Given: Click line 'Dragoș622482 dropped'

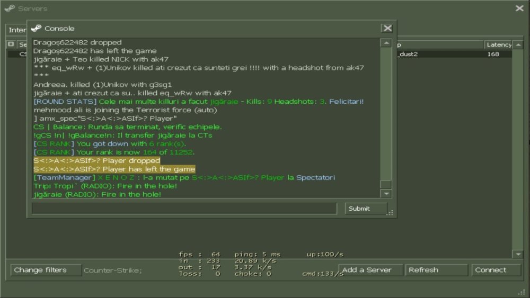Looking at the screenshot, I should coord(77,42).
